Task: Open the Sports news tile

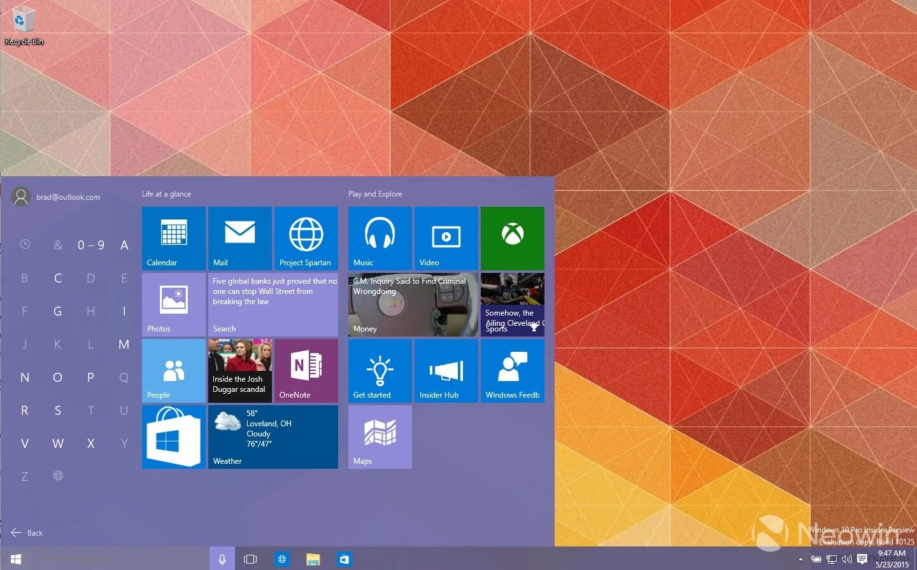Action: tap(513, 305)
